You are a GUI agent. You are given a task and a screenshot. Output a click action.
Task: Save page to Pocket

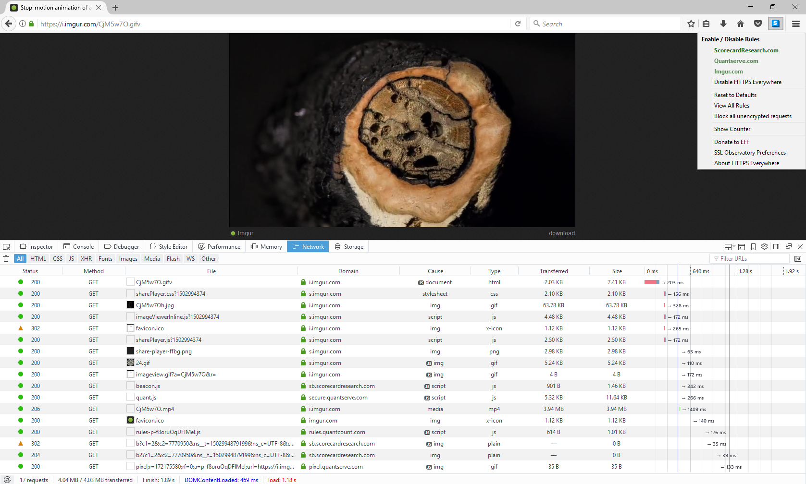click(757, 24)
